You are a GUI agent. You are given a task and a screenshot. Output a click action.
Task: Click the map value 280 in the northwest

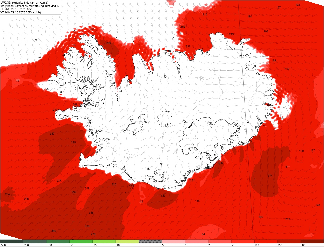(109, 43)
